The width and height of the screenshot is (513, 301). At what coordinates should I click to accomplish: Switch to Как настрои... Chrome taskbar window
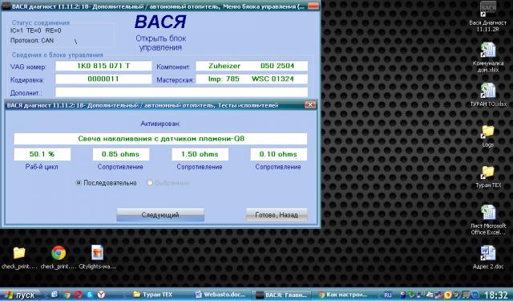342,295
